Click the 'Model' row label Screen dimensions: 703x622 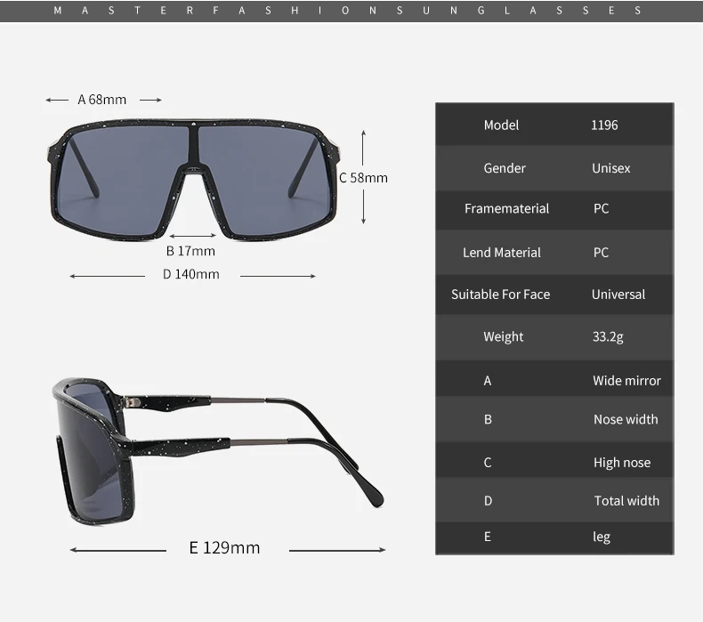coord(501,125)
